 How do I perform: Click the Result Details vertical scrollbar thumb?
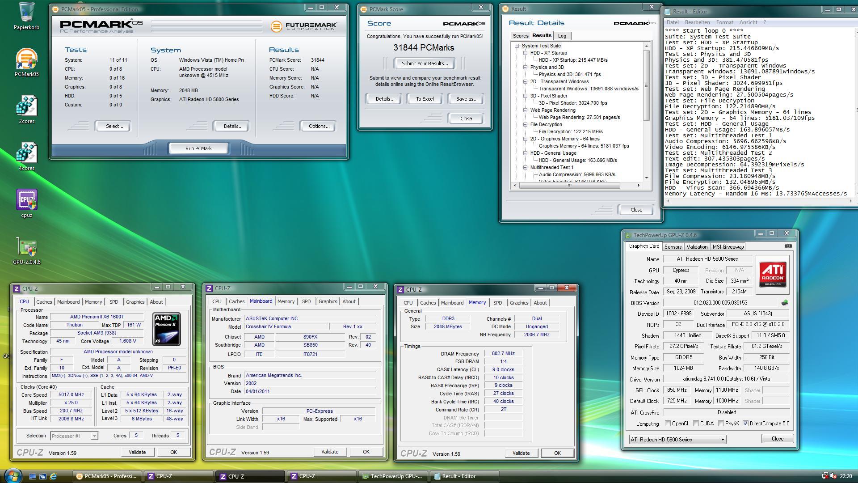pos(646,85)
